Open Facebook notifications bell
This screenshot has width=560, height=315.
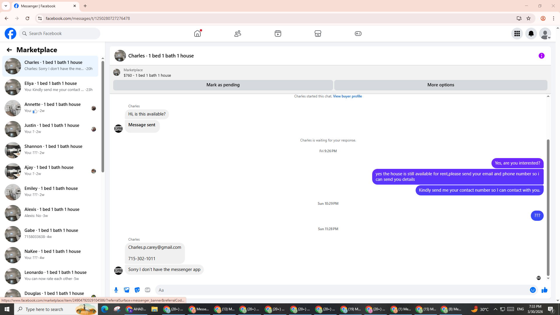pos(531,34)
